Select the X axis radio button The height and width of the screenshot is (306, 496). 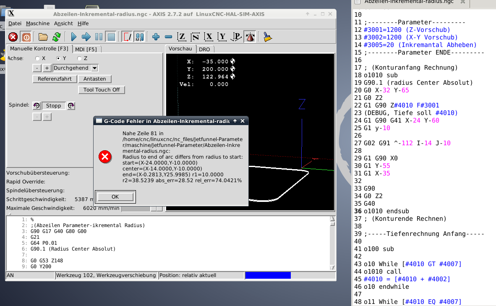37,58
